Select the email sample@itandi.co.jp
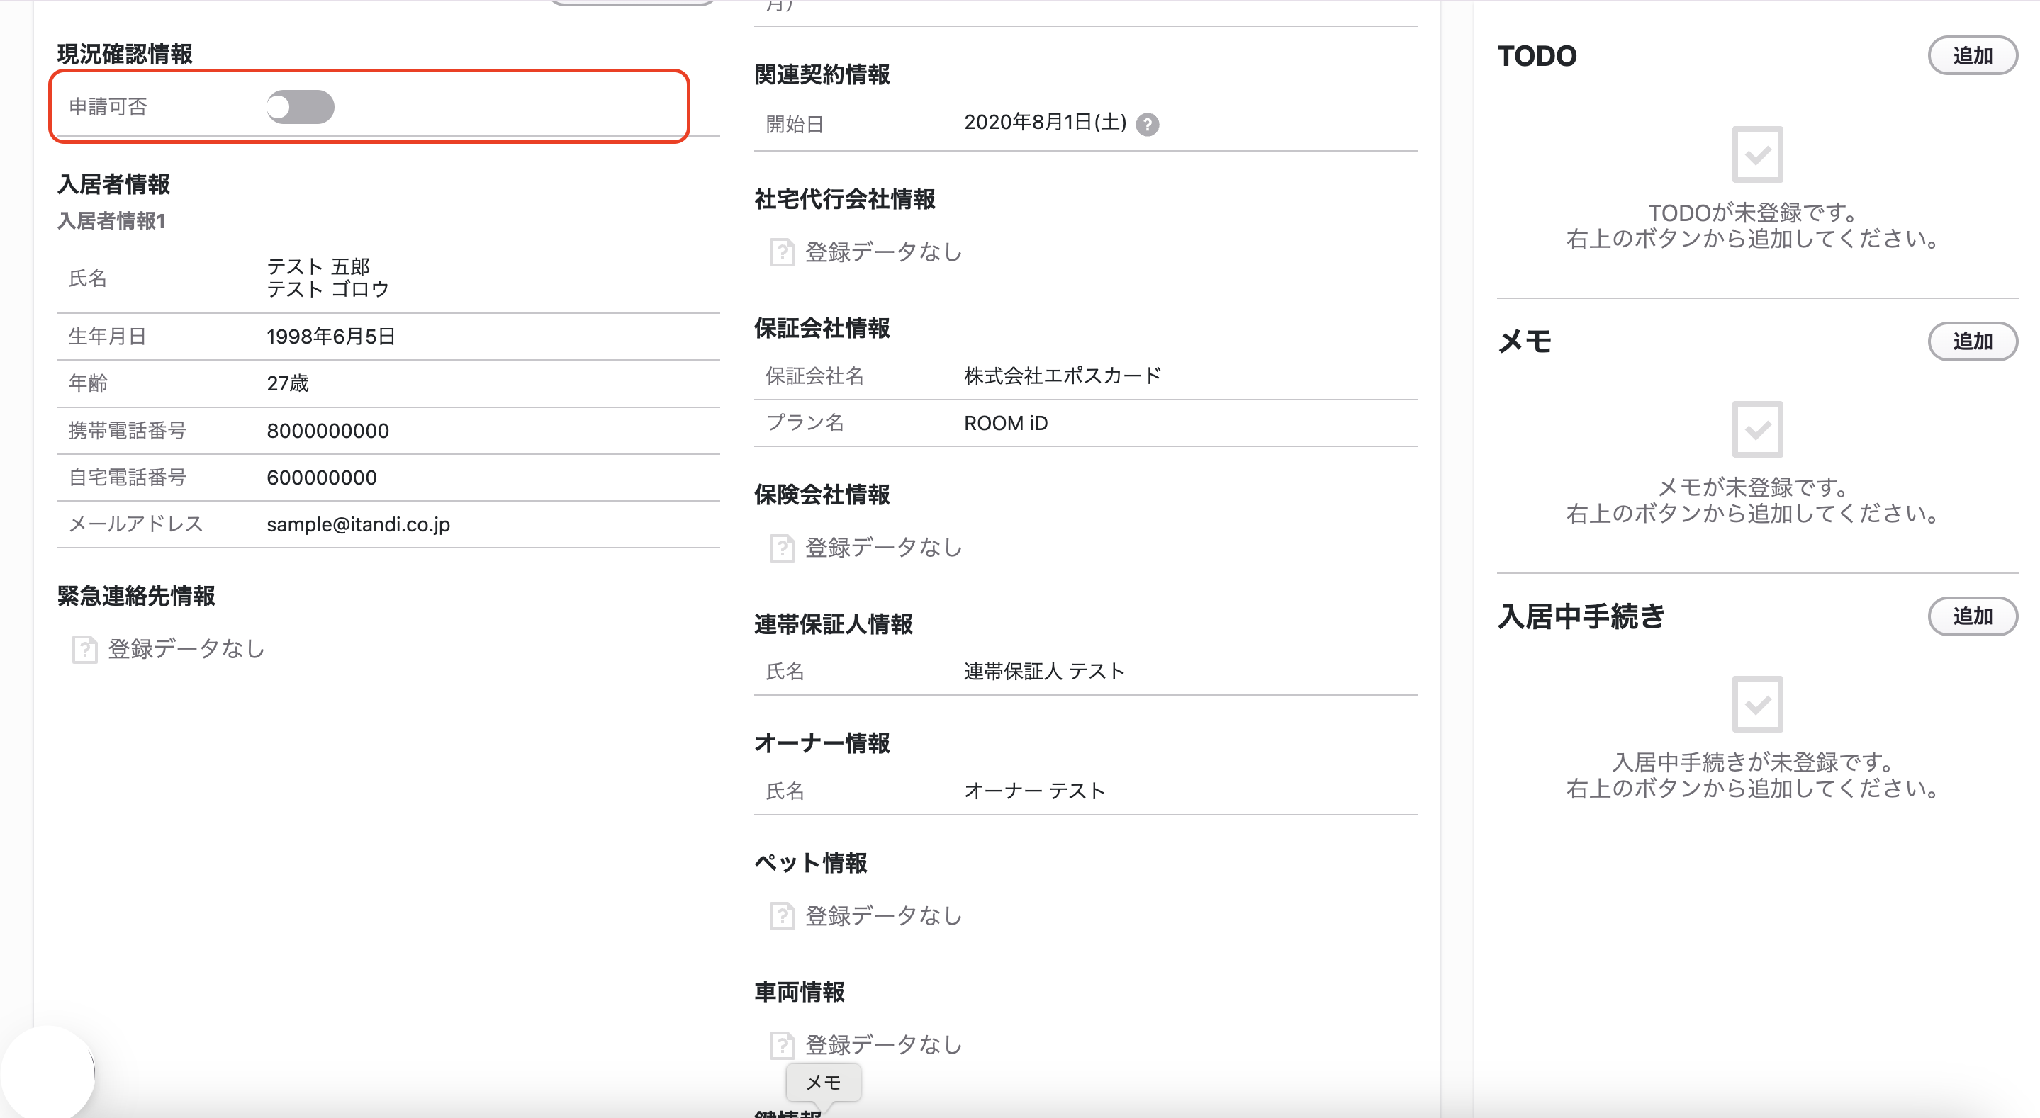Screen dimensions: 2040x1118 (x=358, y=524)
